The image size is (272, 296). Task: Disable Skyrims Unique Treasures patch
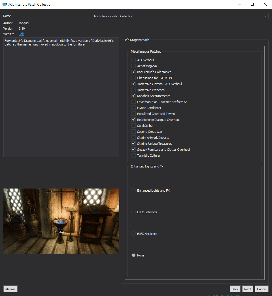[133, 144]
